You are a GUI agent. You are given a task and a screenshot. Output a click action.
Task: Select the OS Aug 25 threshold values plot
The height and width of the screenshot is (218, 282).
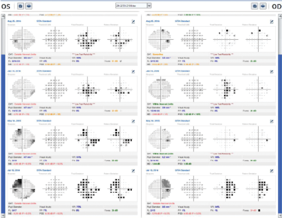coord(55,39)
